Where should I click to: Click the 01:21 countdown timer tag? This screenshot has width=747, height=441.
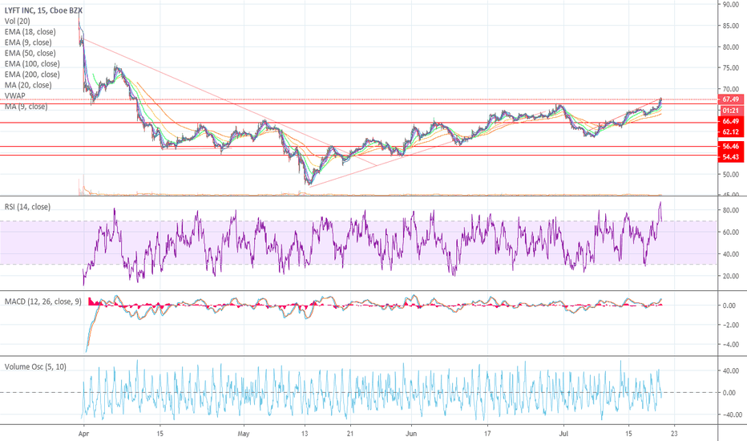pyautogui.click(x=730, y=111)
